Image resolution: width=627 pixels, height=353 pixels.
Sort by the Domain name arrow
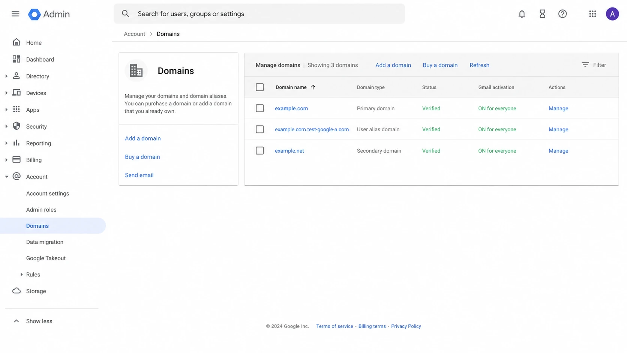point(313,87)
